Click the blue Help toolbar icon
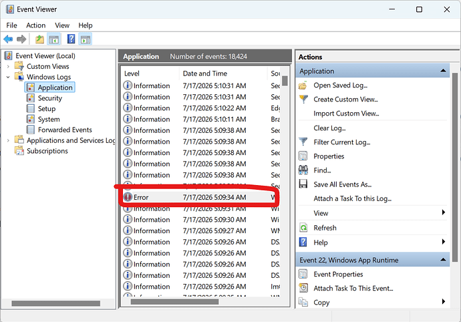Screen dimensions: 461x322 coord(71,39)
